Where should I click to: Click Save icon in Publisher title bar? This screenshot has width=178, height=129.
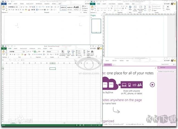tap(94, 1)
